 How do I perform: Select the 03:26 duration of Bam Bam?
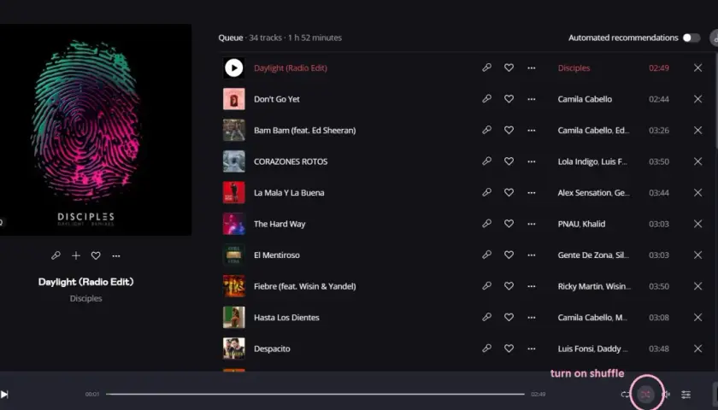pos(659,131)
